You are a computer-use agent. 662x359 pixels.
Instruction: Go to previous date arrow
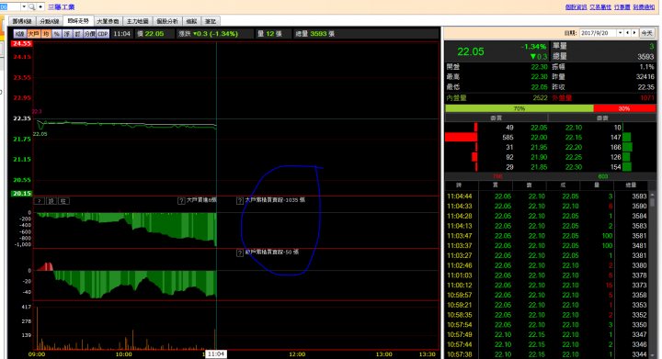pos(628,33)
